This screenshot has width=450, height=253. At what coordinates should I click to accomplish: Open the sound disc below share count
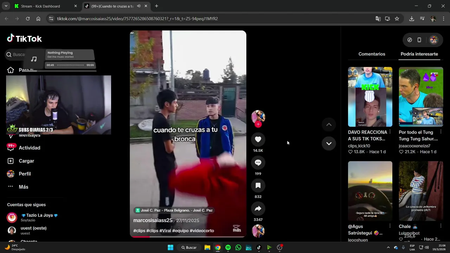[258, 231]
